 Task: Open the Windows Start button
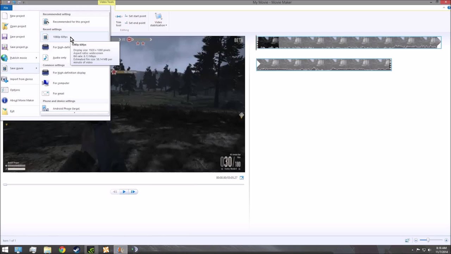pyautogui.click(x=5, y=250)
